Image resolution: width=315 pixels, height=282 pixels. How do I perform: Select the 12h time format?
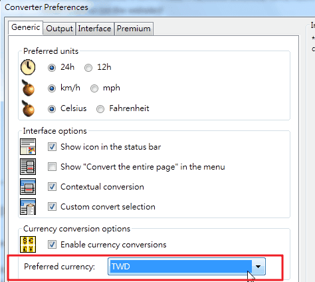[x=88, y=68]
